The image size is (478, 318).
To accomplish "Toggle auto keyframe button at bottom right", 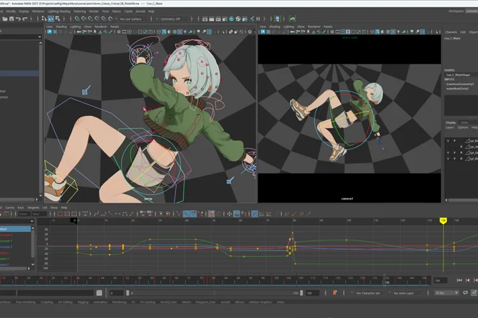I will pyautogui.click(x=474, y=293).
